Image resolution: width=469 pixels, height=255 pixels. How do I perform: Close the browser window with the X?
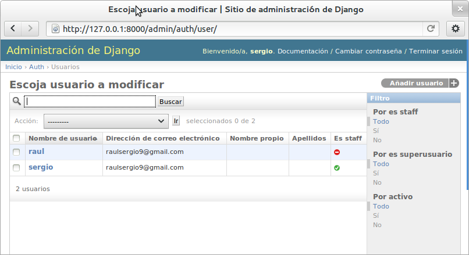(x=460, y=9)
